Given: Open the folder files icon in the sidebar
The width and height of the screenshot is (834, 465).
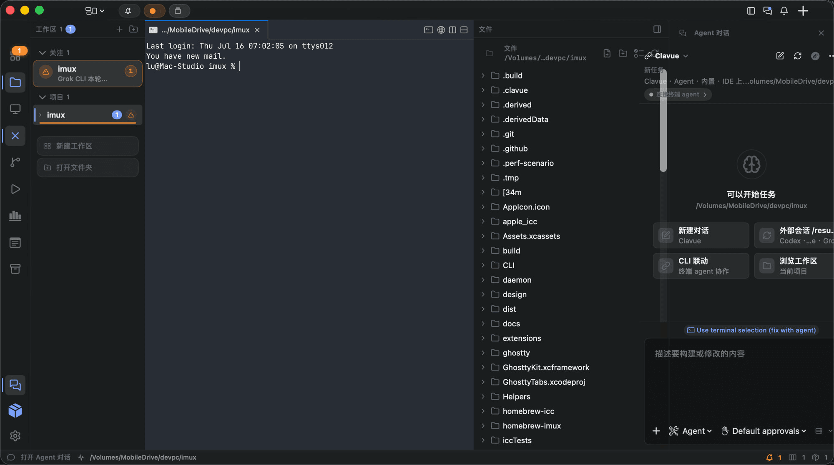Looking at the screenshot, I should click(x=15, y=82).
